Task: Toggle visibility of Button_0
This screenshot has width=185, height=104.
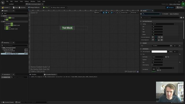Action: (x=27, y=52)
